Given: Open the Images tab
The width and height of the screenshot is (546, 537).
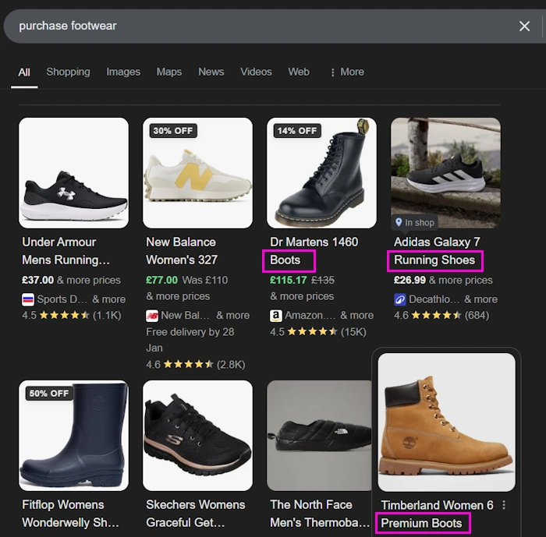Looking at the screenshot, I should coord(123,72).
